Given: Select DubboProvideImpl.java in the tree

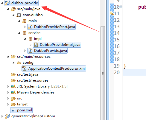Looking at the screenshot, I should pos(60,45).
